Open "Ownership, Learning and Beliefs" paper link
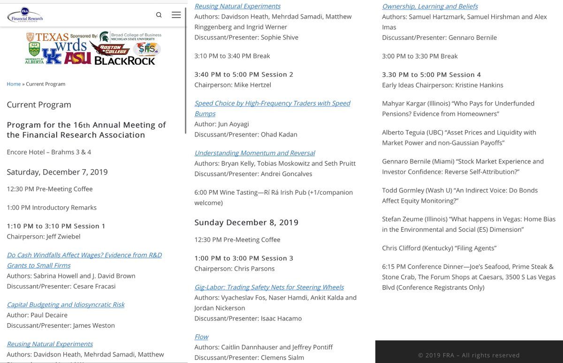Screen dimensions: 563x363 [430, 6]
